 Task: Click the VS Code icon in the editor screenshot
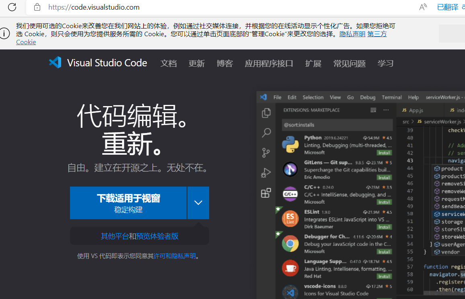263,97
